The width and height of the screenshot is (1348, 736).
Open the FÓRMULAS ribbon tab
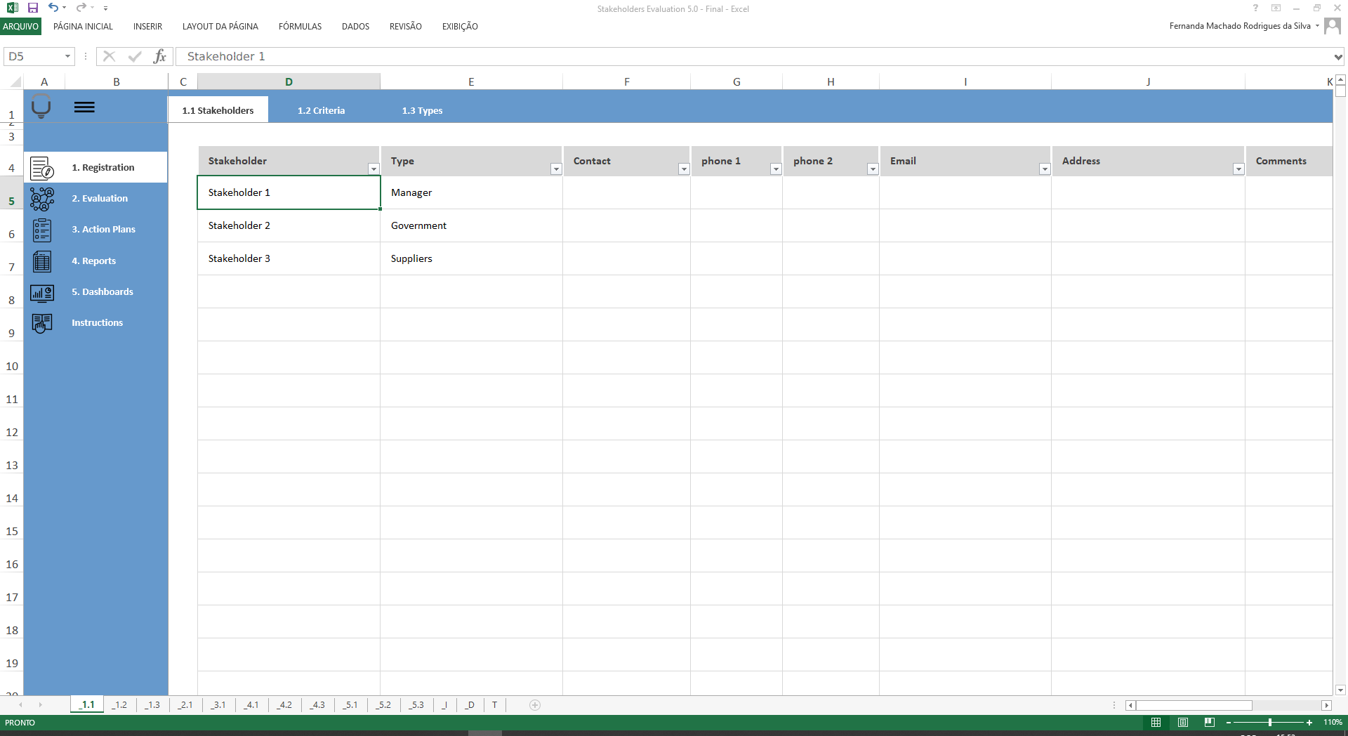[x=300, y=26]
